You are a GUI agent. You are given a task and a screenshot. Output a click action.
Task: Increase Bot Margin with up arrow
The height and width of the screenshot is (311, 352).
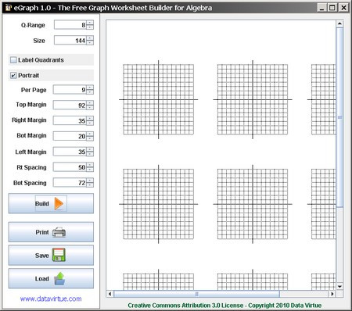click(90, 134)
